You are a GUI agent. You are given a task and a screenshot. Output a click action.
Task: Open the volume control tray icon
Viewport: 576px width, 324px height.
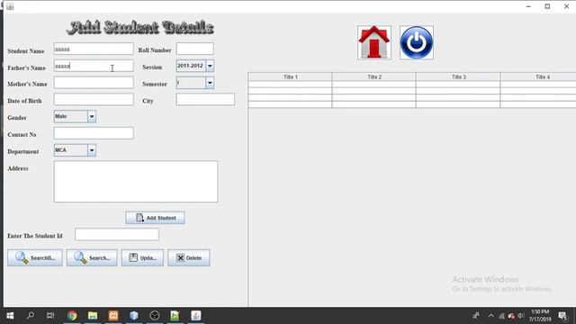[521, 316]
